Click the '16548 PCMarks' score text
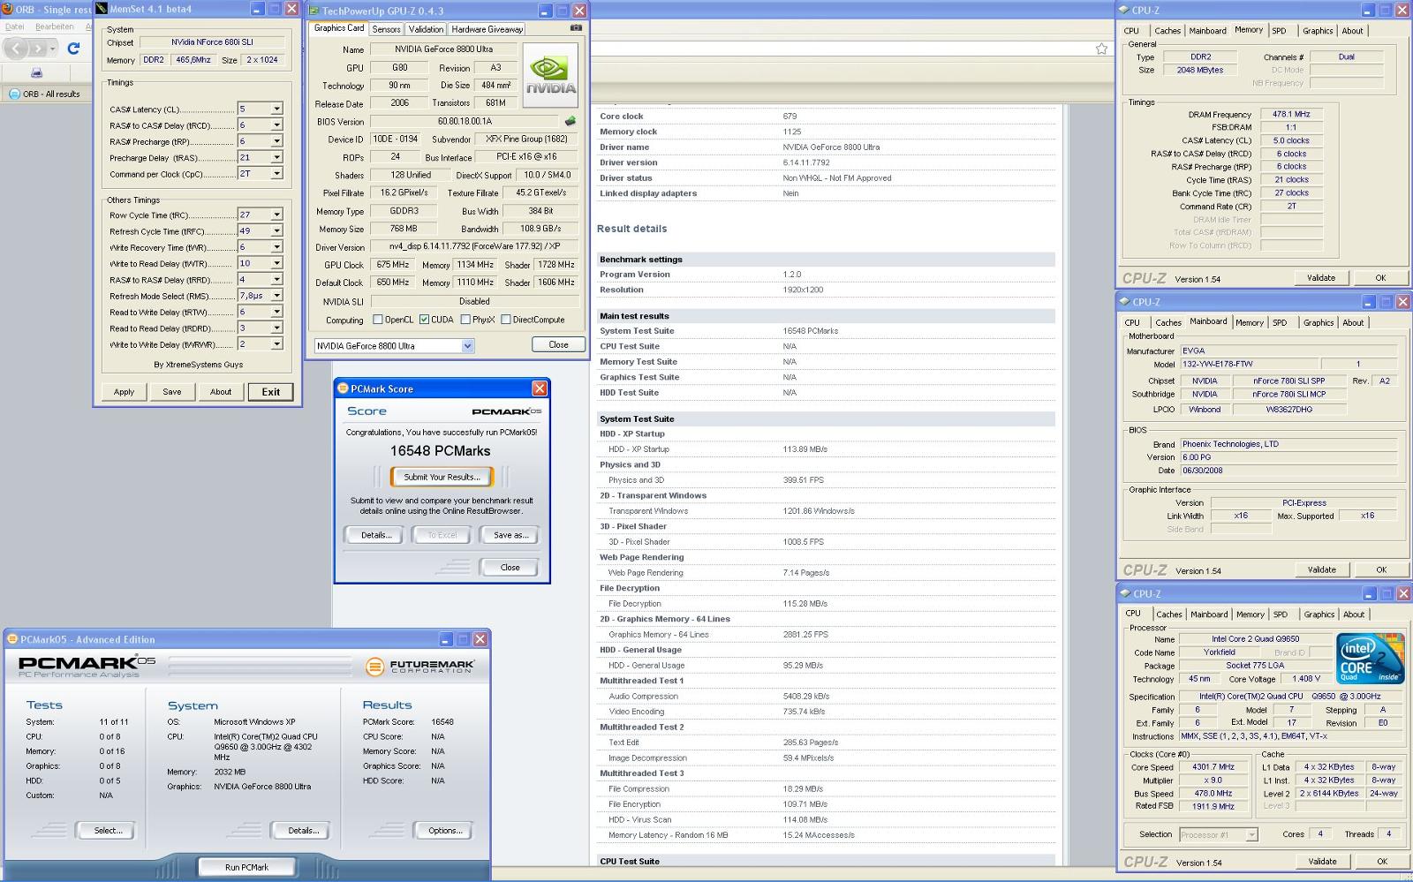This screenshot has height=882, width=1413. coord(440,451)
